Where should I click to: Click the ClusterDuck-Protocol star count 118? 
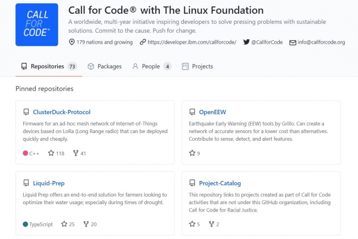pyautogui.click(x=60, y=153)
